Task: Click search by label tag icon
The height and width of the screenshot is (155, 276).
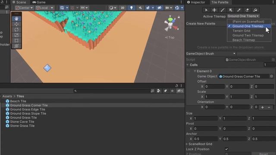Action: (166, 91)
